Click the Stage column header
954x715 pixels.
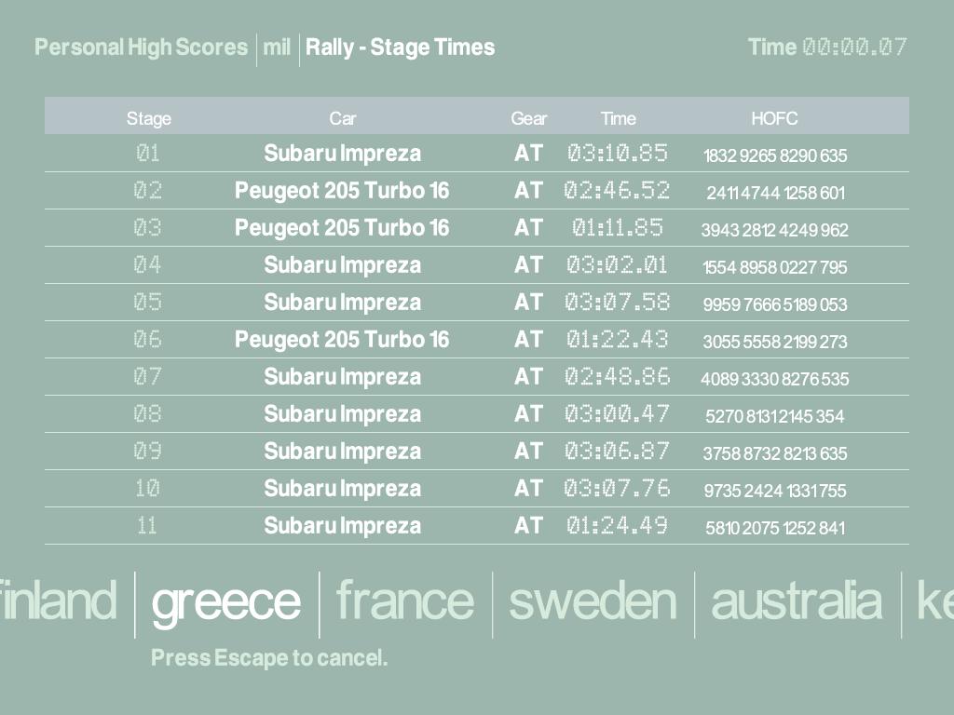pos(149,118)
